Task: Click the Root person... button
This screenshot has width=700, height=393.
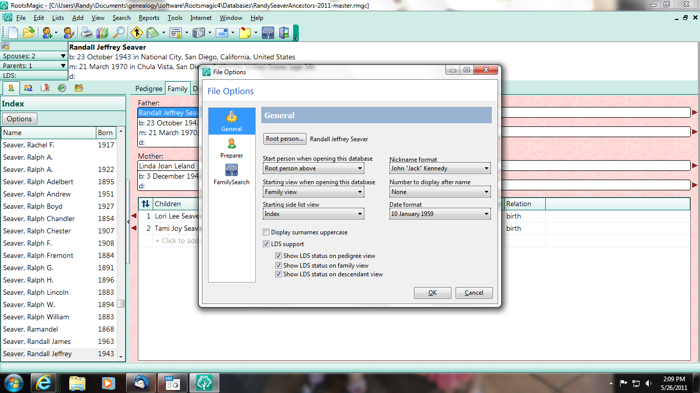Action: tap(285, 139)
